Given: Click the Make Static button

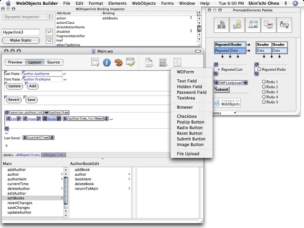Looking at the screenshot, I should click(x=21, y=40).
